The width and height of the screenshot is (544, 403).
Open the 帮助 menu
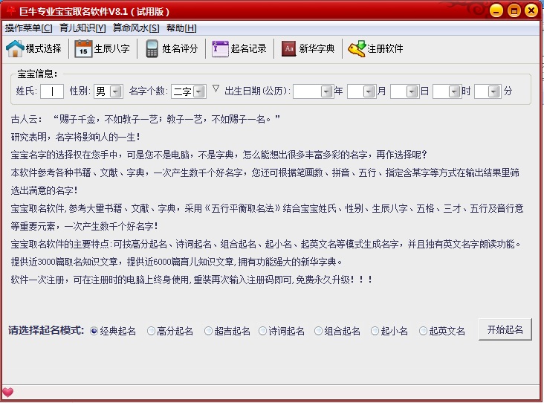(181, 28)
